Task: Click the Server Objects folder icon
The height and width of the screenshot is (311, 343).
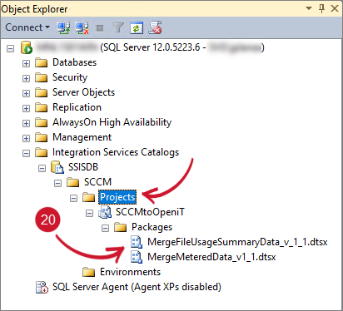Action: coord(42,92)
